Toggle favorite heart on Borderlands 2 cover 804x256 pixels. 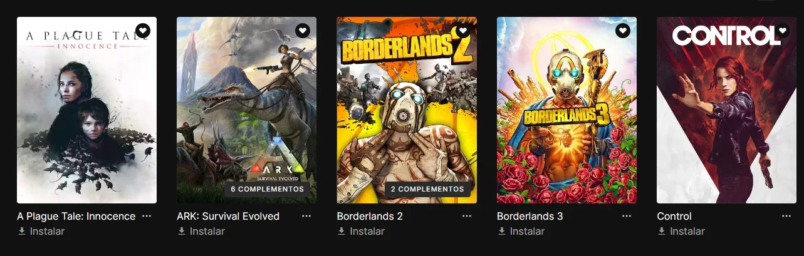(x=463, y=30)
